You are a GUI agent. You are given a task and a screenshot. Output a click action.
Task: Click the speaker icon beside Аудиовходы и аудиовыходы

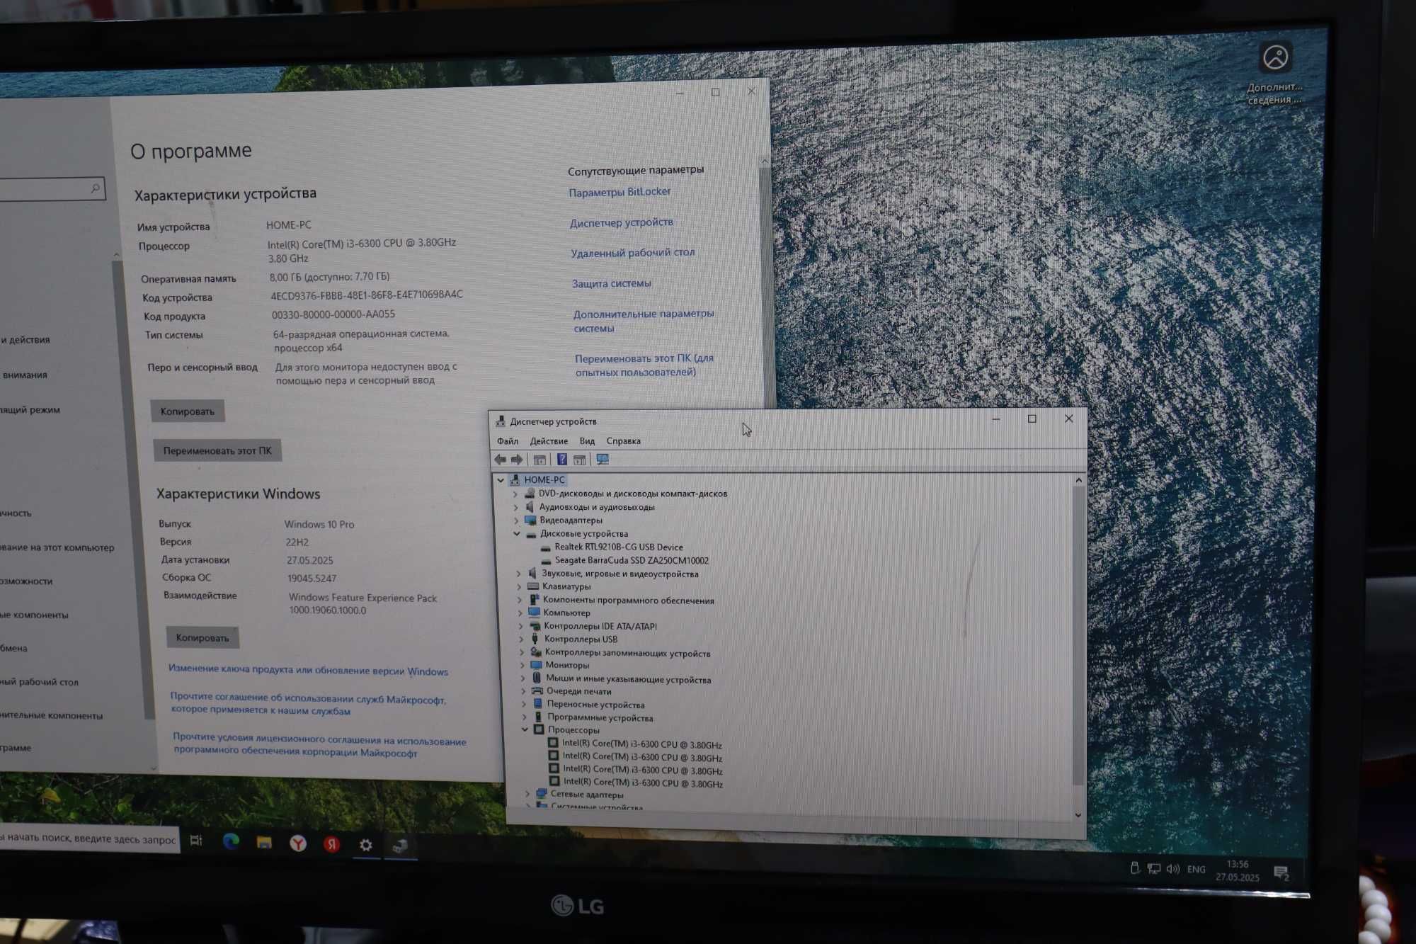click(x=530, y=506)
